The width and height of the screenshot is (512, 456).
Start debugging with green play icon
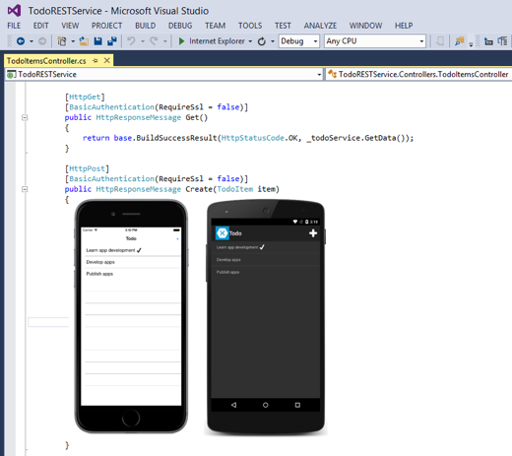(x=181, y=41)
